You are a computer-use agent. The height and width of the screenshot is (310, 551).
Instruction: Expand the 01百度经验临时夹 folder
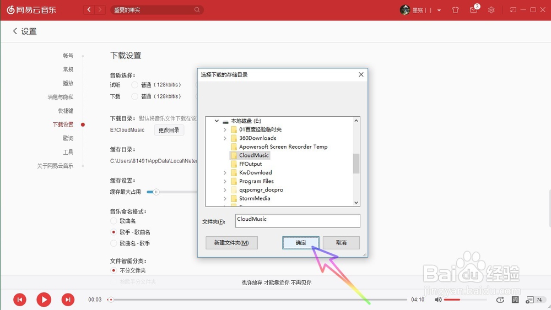click(225, 129)
